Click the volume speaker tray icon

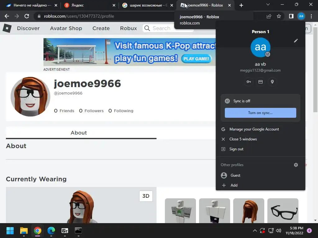click(x=279, y=231)
